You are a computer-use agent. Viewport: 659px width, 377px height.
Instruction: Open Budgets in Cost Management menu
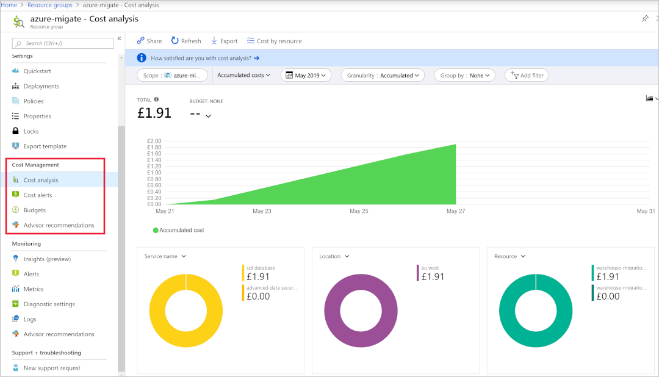(x=34, y=210)
